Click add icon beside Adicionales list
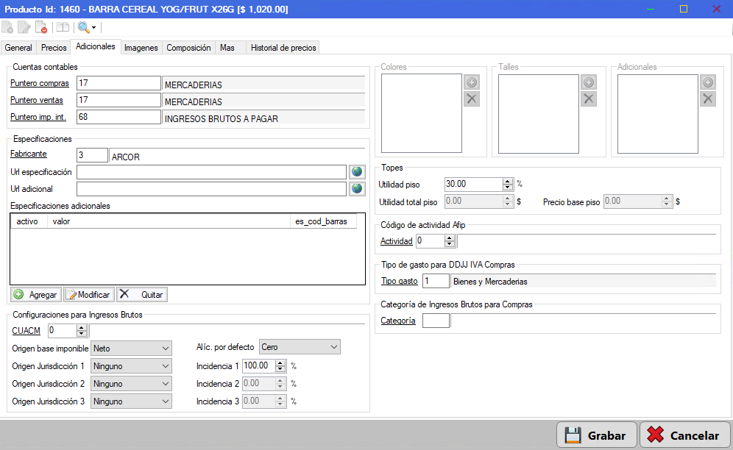This screenshot has width=733, height=450. point(708,82)
